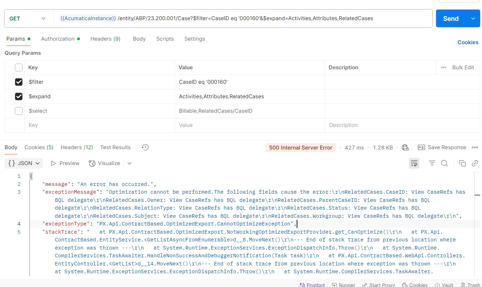Switch to response Preview mode

(65, 163)
